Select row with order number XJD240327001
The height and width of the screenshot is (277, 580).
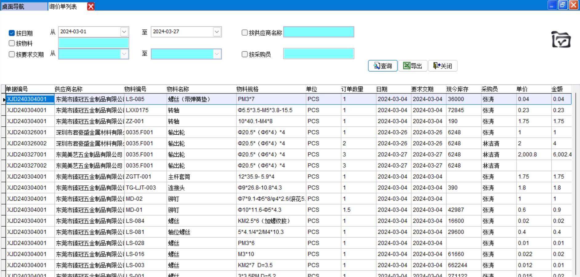click(x=27, y=154)
